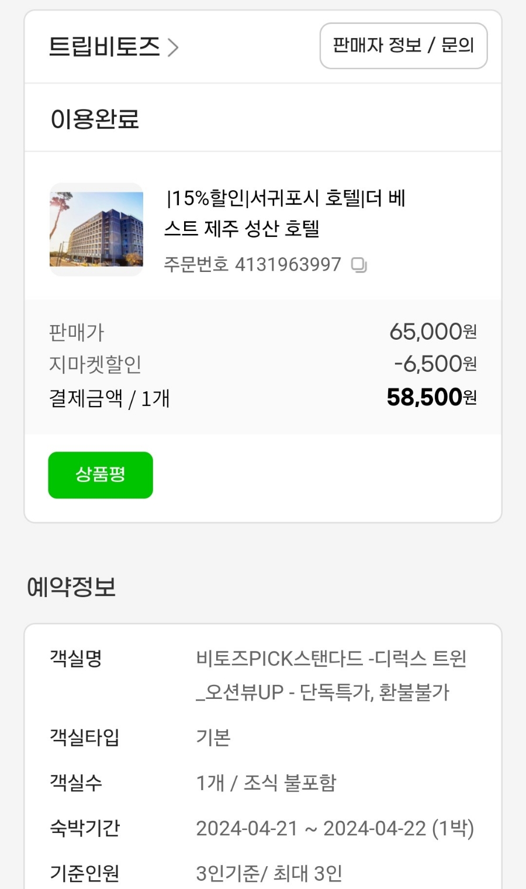Tap the 비토즈PICK스탠다드 room name value
Viewport: 526px width, 889px height.
click(x=331, y=676)
